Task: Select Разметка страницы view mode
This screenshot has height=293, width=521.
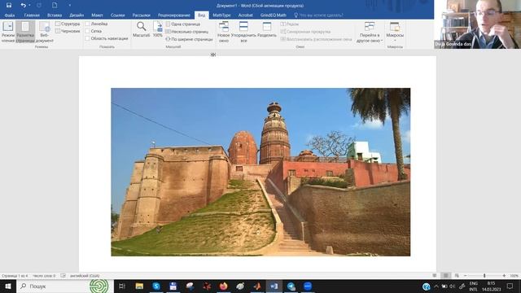Action: click(25, 32)
